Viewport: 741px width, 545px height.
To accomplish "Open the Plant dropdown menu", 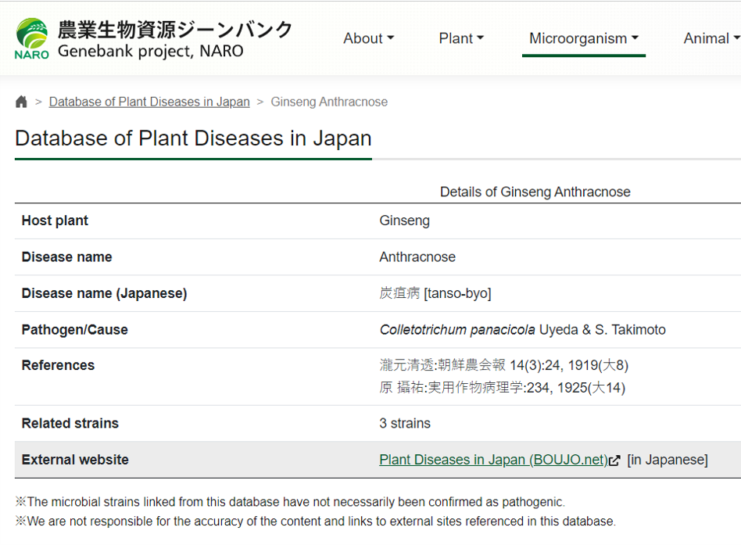I will [461, 38].
